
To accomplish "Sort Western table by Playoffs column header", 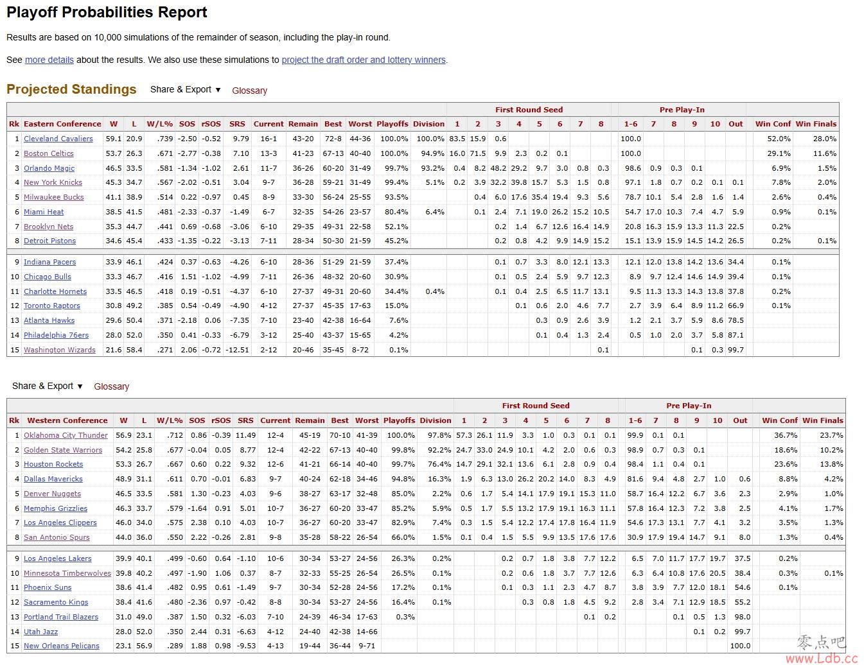I will (x=399, y=420).
